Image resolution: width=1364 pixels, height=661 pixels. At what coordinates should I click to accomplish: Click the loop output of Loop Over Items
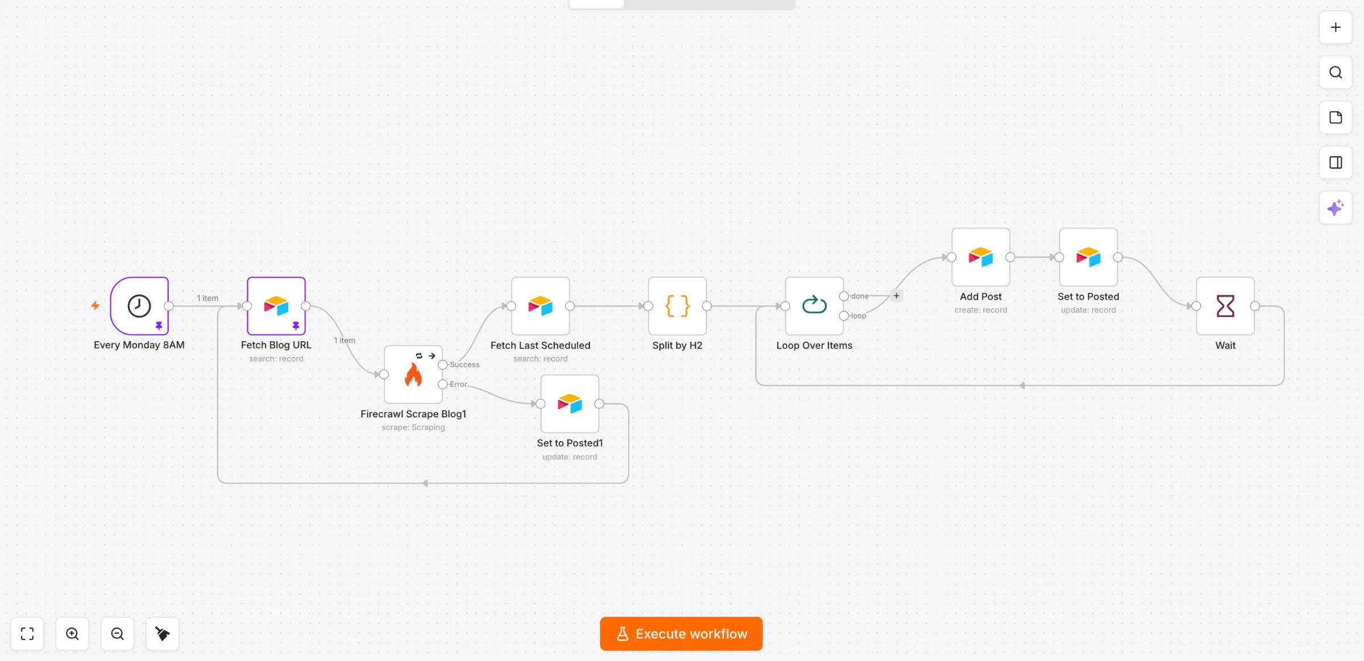pos(844,316)
